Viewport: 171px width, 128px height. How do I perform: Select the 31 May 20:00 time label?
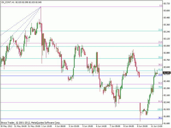click(x=34, y=126)
